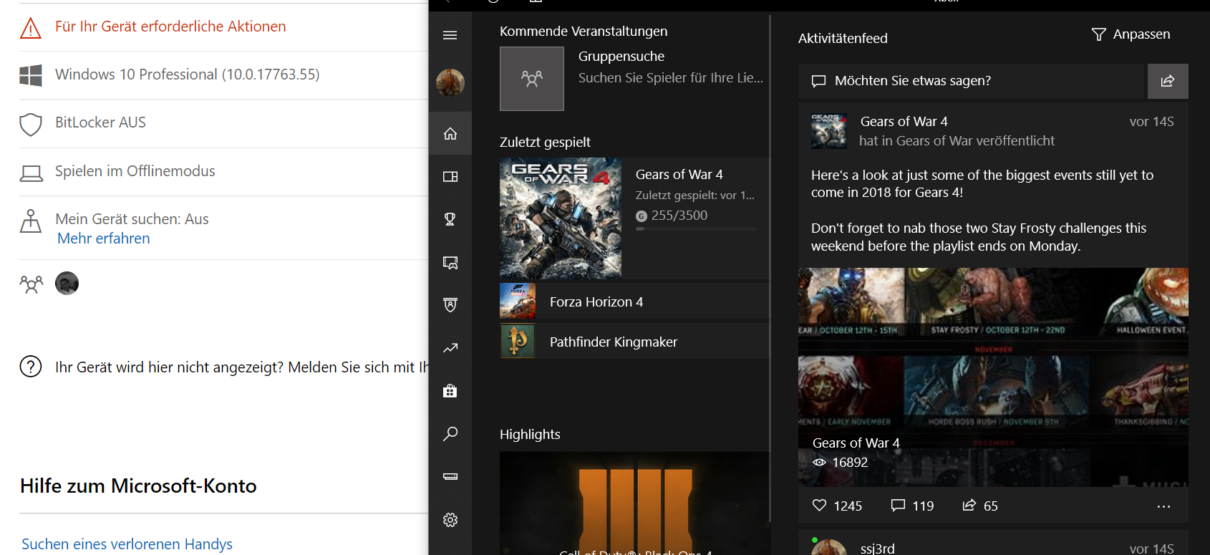Open the Gears of War 4 events image
The height and width of the screenshot is (555, 1210).
pos(993,377)
